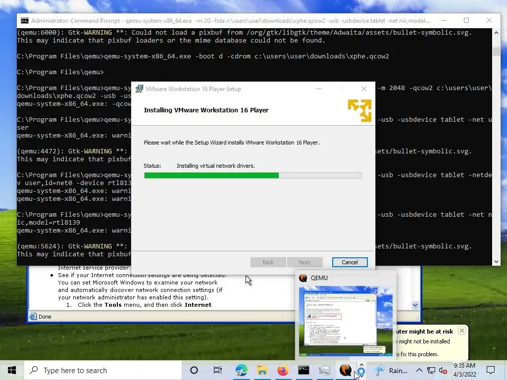Close the security risk balloon notification
The image size is (507, 380).
click(x=462, y=331)
